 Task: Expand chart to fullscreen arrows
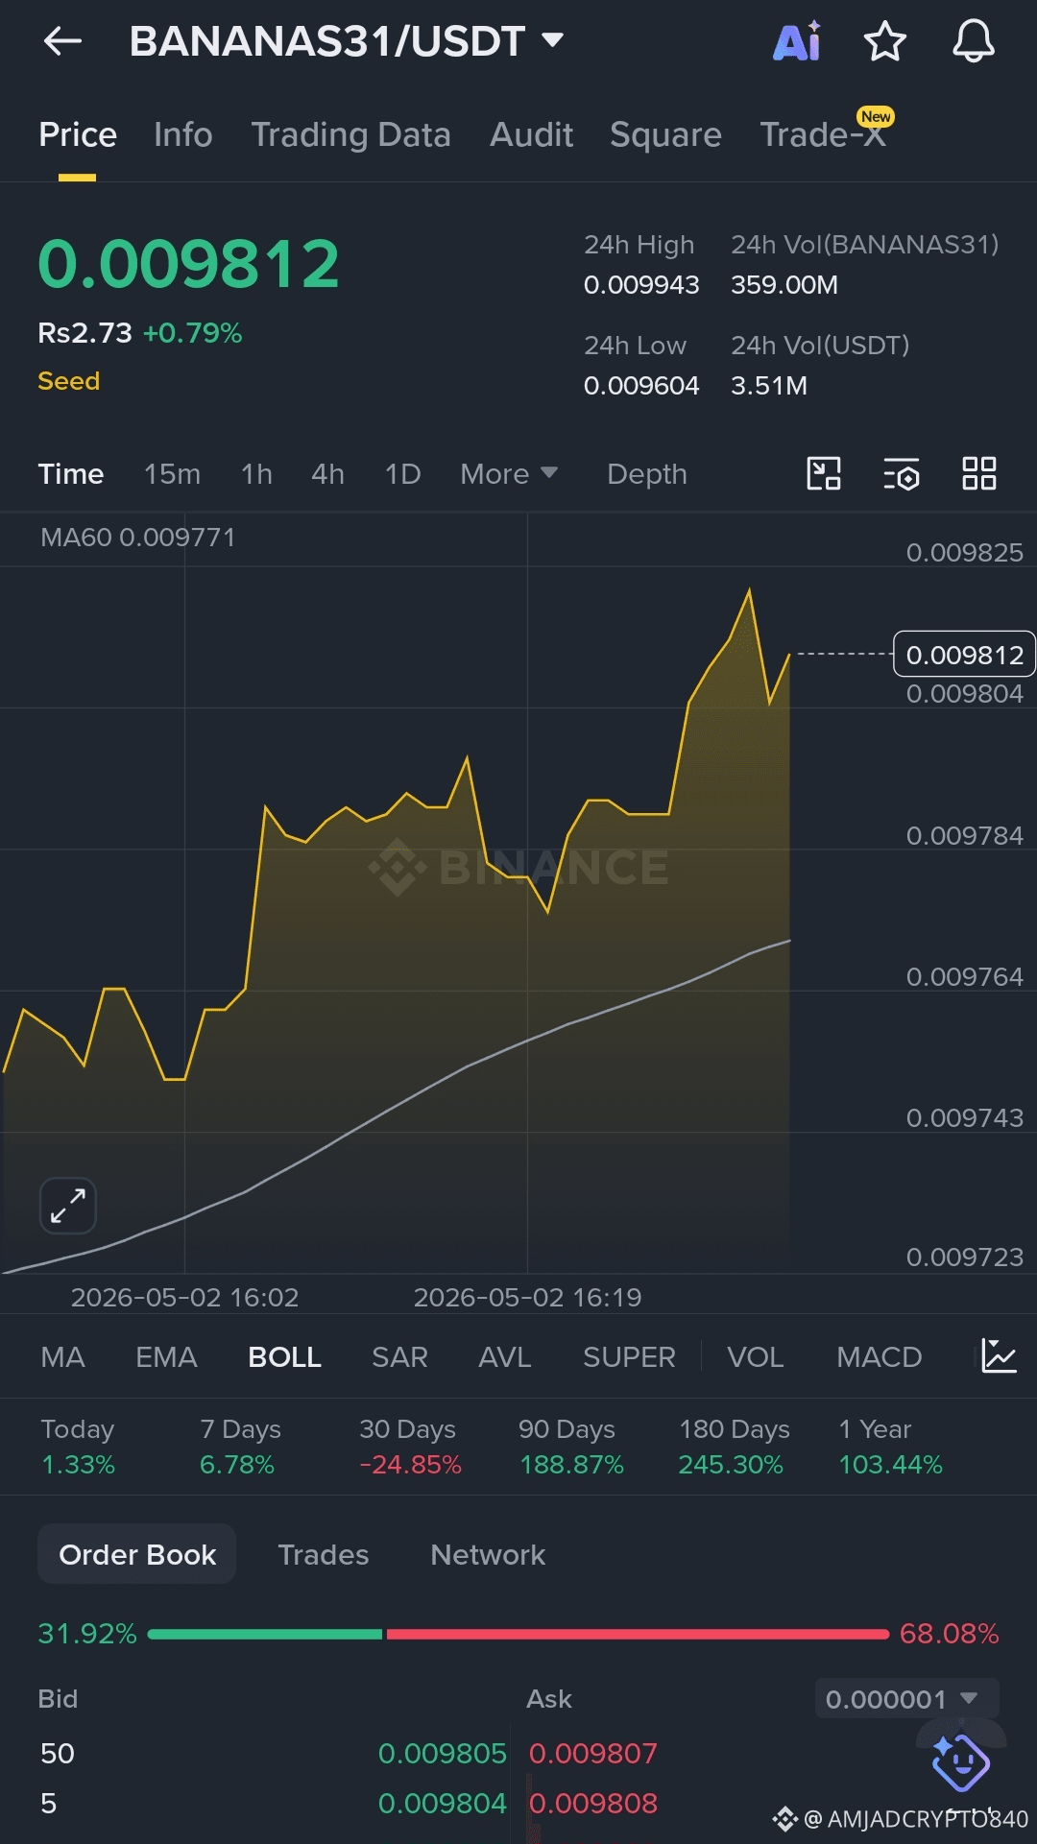click(68, 1206)
